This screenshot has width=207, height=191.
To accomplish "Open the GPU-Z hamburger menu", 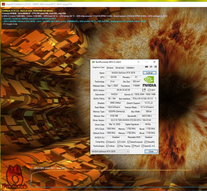I will click(x=156, y=67).
